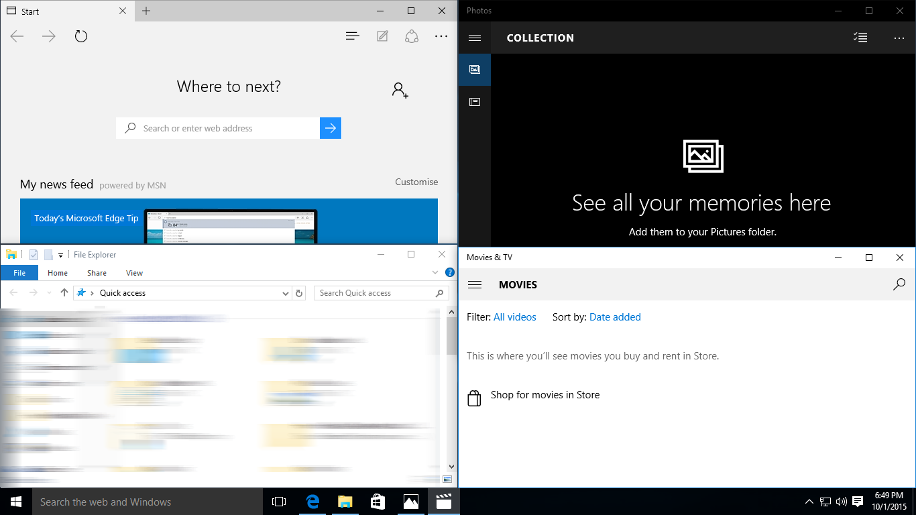Open Action Center notifications
The image size is (916, 515).
tap(857, 502)
